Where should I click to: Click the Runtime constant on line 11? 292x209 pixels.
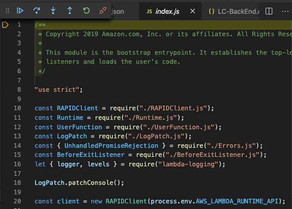tap(70, 118)
